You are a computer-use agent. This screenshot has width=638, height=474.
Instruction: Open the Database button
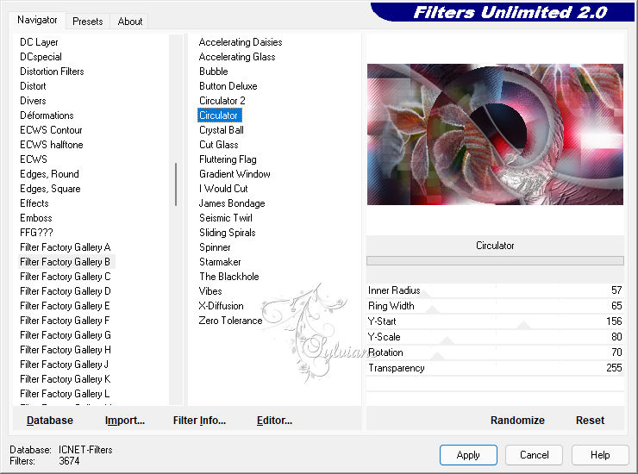coord(50,420)
